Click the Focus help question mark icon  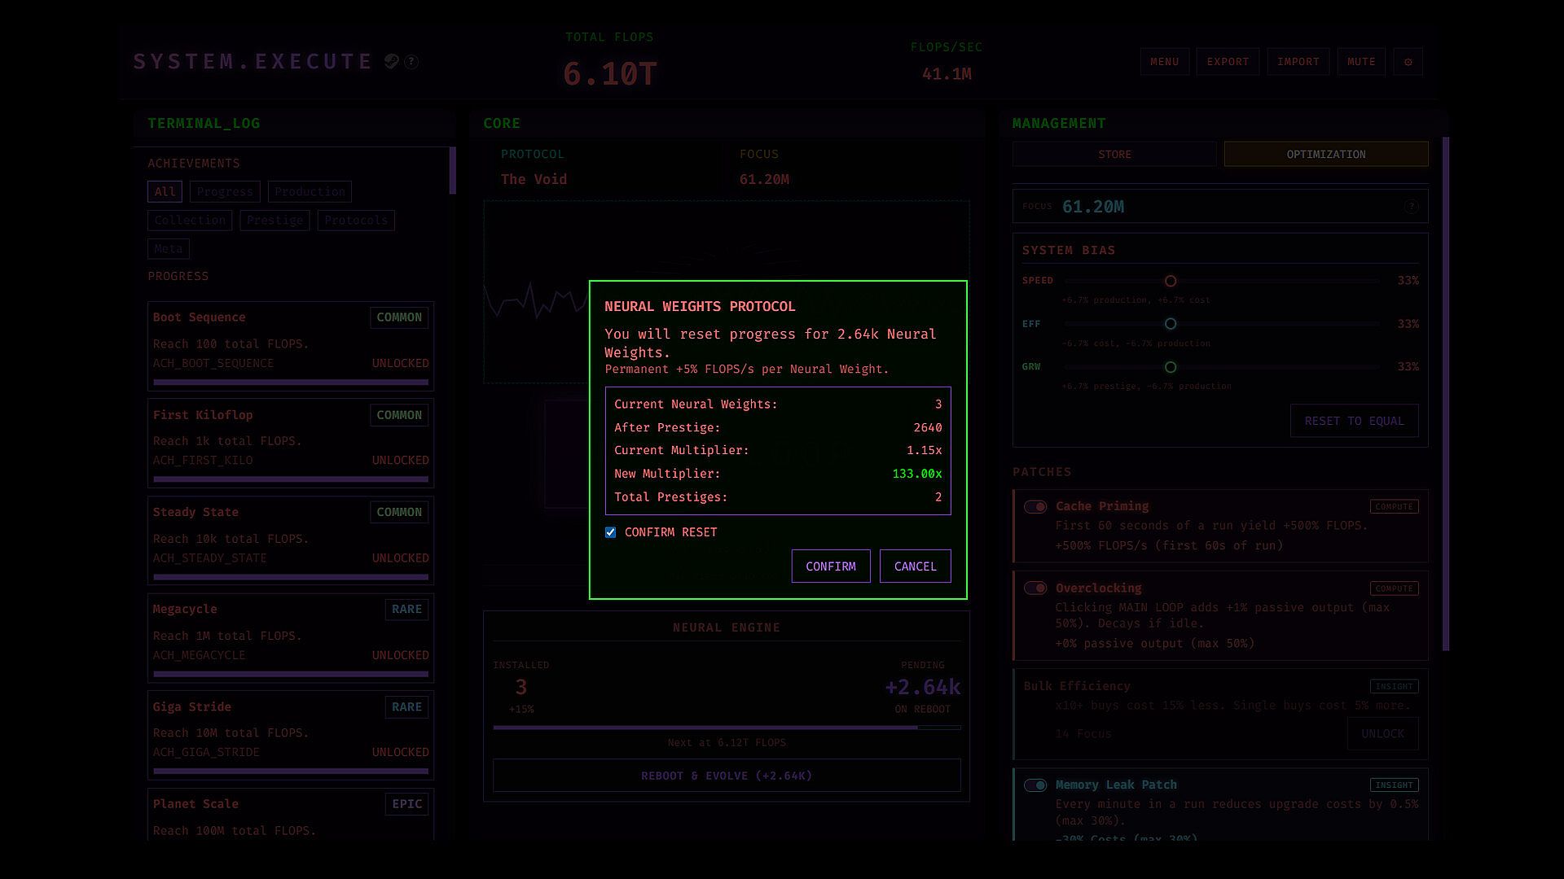tap(1411, 207)
